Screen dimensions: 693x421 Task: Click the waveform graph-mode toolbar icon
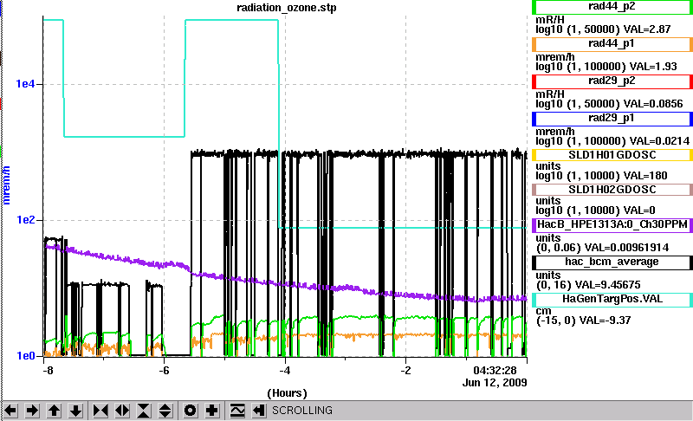pyautogui.click(x=237, y=411)
